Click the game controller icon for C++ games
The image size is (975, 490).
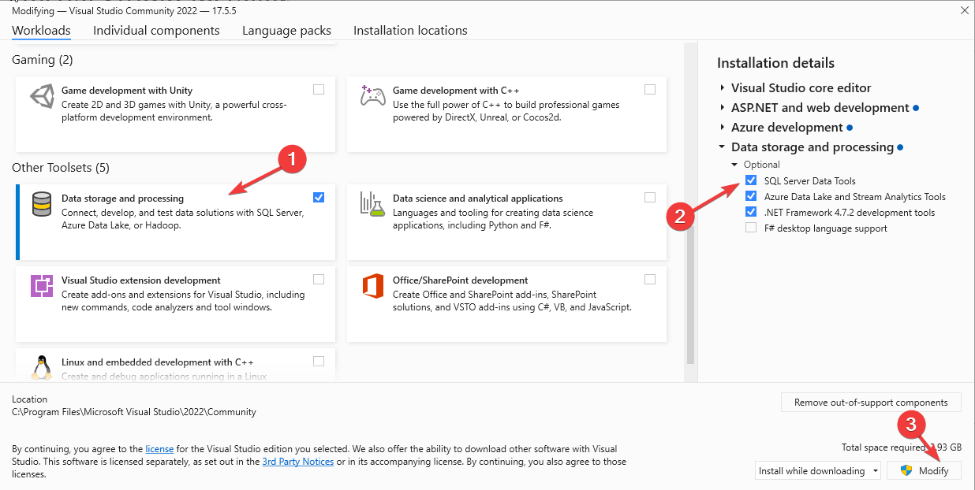(x=372, y=96)
